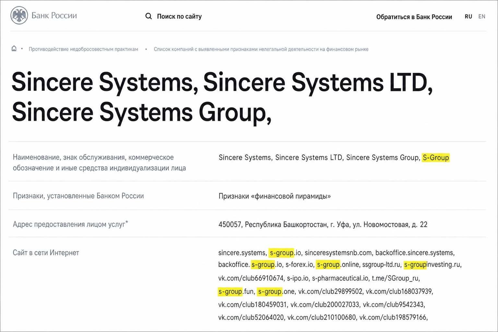The width and height of the screenshot is (498, 332).
Task: Select the address '450057, Республика Башкортостан' text
Action: tap(323, 224)
